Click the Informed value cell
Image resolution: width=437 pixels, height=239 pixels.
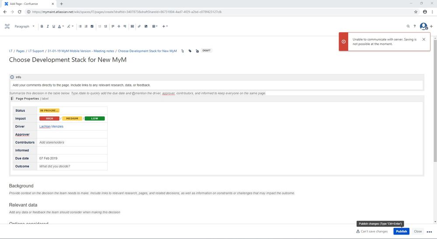click(72, 150)
